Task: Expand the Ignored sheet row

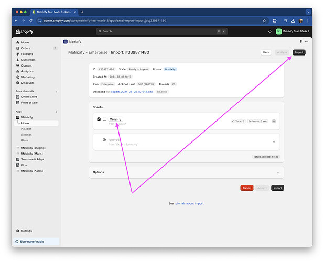Action: [274, 142]
